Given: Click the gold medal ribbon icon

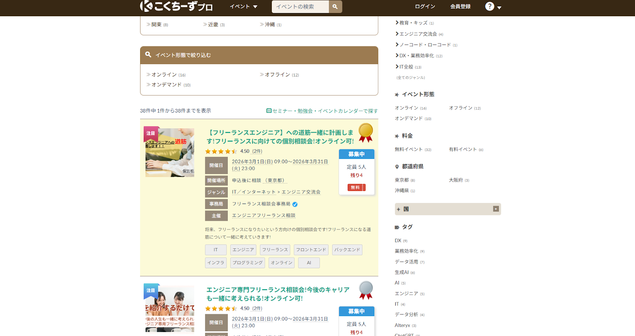Looking at the screenshot, I should [366, 132].
